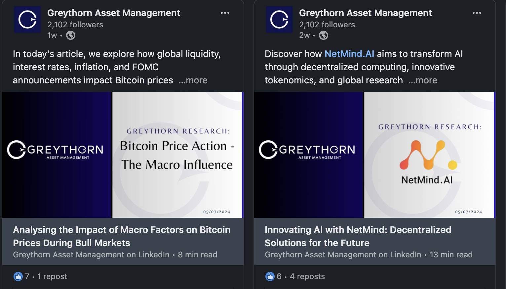View the 4 reposts count
The width and height of the screenshot is (506, 289).
pyautogui.click(x=307, y=276)
